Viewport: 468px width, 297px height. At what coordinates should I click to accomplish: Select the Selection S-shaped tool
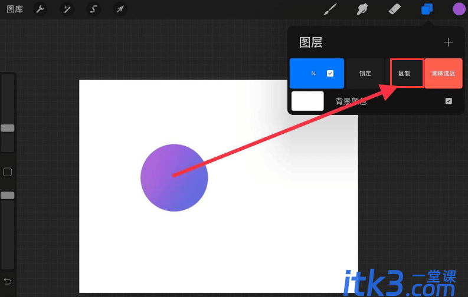click(93, 9)
